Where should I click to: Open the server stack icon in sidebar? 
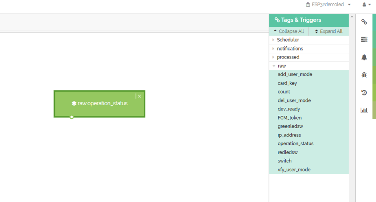[364, 39]
